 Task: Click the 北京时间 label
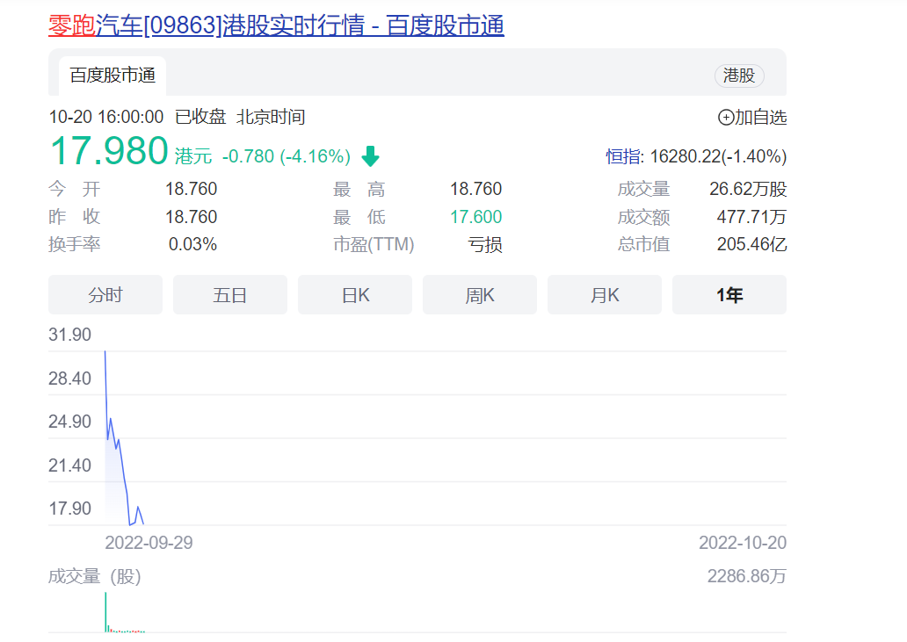[x=271, y=118]
